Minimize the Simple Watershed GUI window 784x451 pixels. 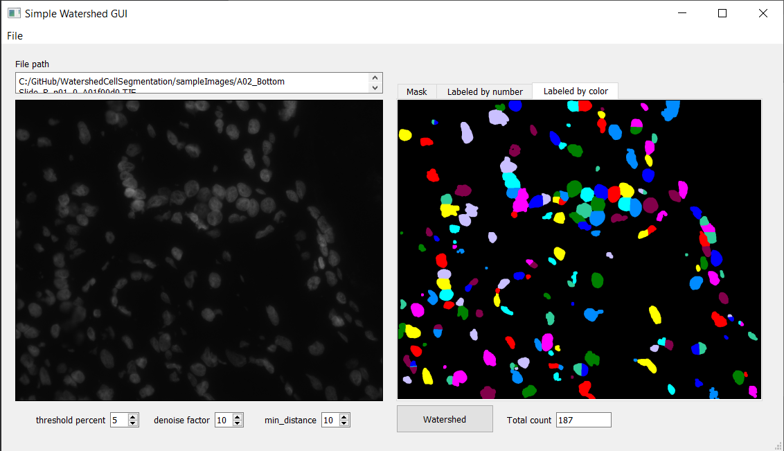(x=682, y=13)
